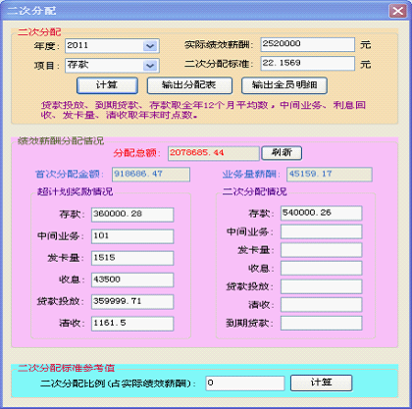Select the 清收 field showing 1161.5
Image resolution: width=412 pixels, height=409 pixels.
coord(132,324)
